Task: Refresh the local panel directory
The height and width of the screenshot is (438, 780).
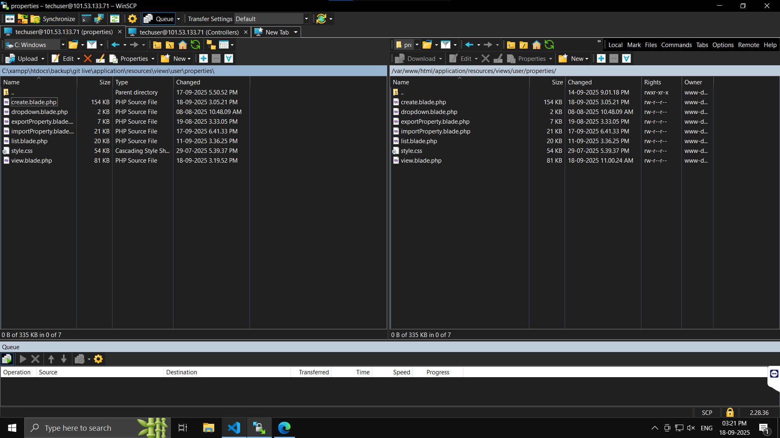Action: [x=195, y=45]
